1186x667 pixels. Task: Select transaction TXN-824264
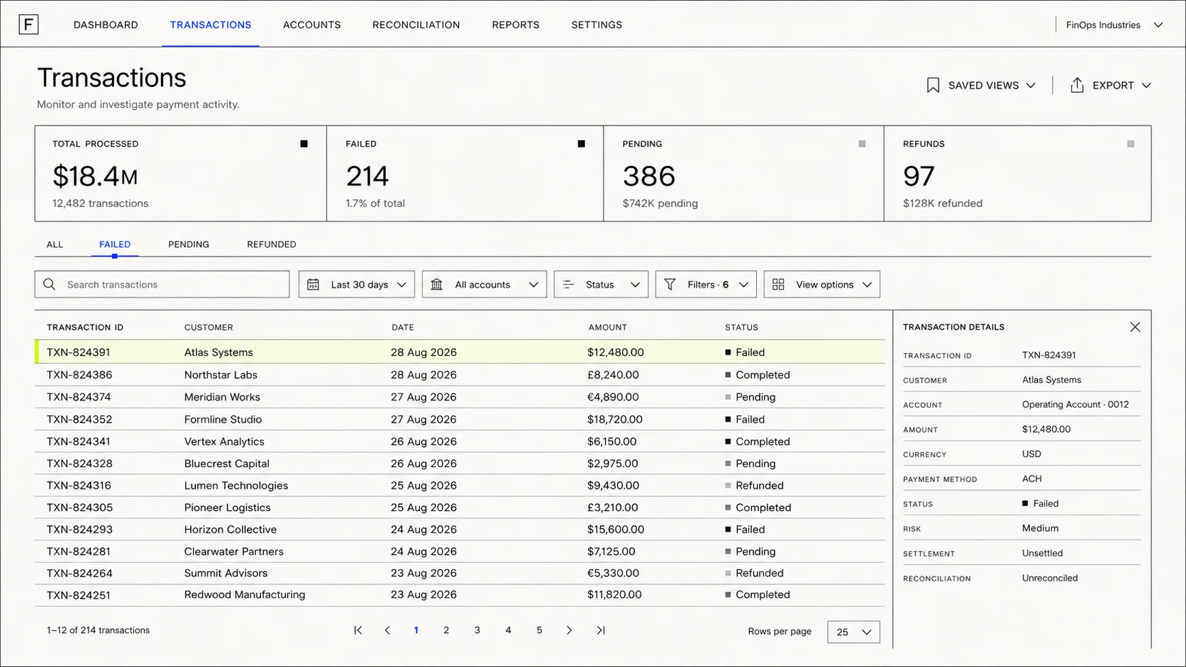point(79,573)
